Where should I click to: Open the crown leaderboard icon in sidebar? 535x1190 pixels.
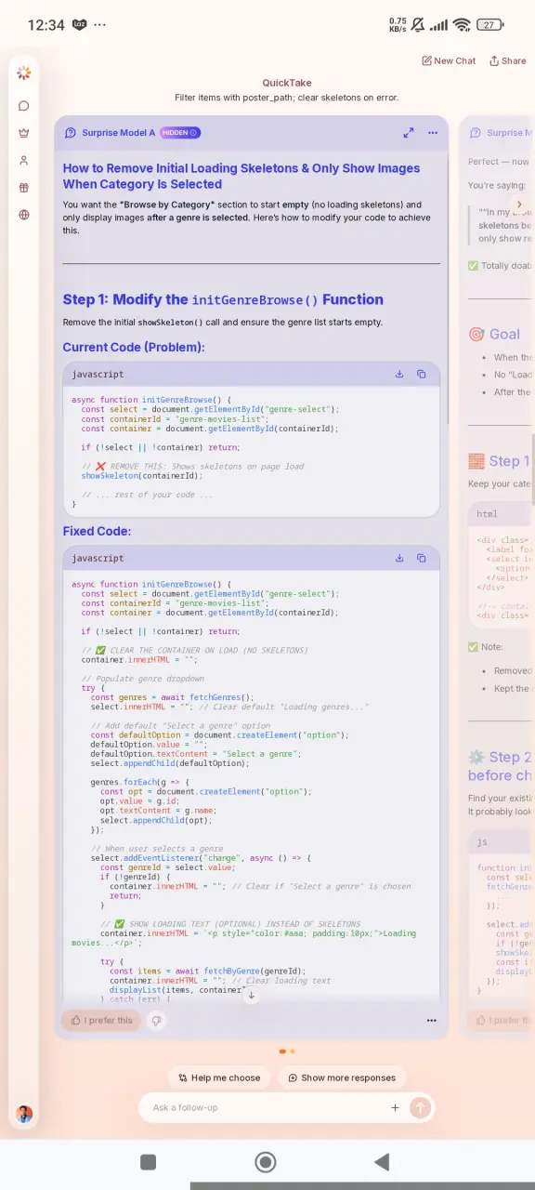tap(24, 133)
